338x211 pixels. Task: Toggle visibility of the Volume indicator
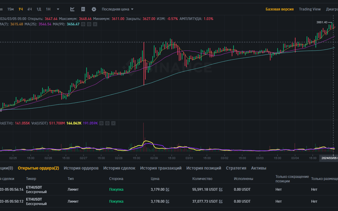point(101,123)
